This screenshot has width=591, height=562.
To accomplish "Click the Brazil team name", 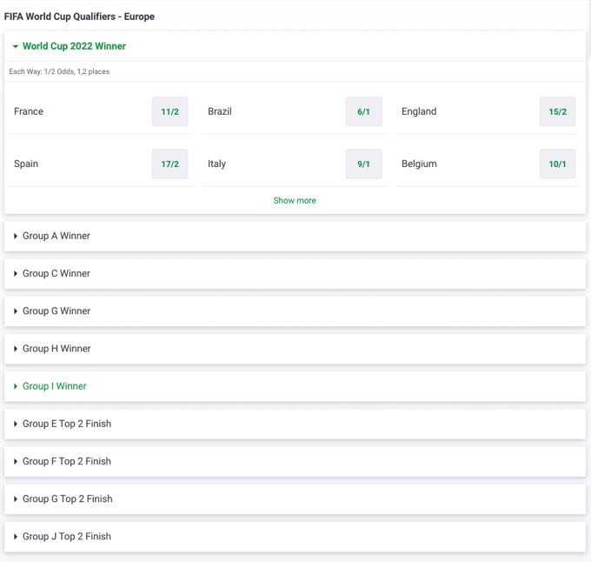I will coord(220,111).
